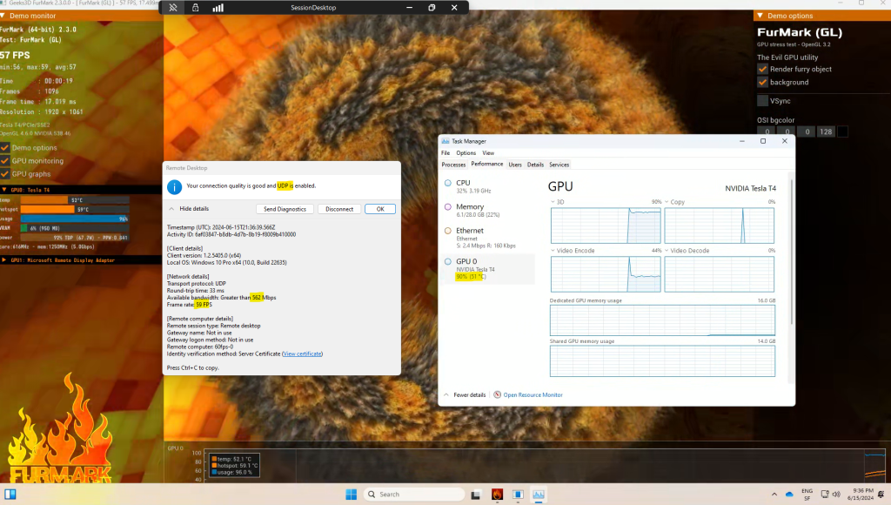Viewport: 891px width, 505px height.
Task: Open the Task Manager icon on taskbar
Action: click(538, 495)
